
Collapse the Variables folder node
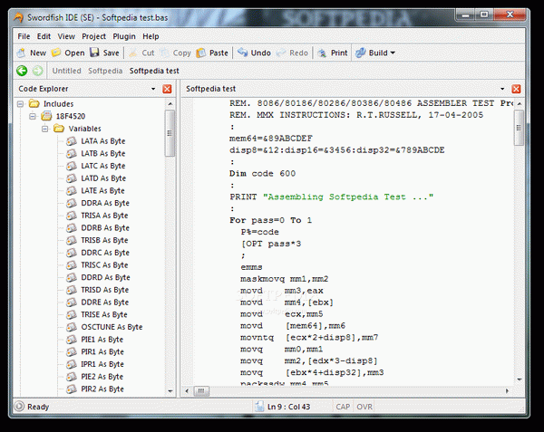click(45, 129)
